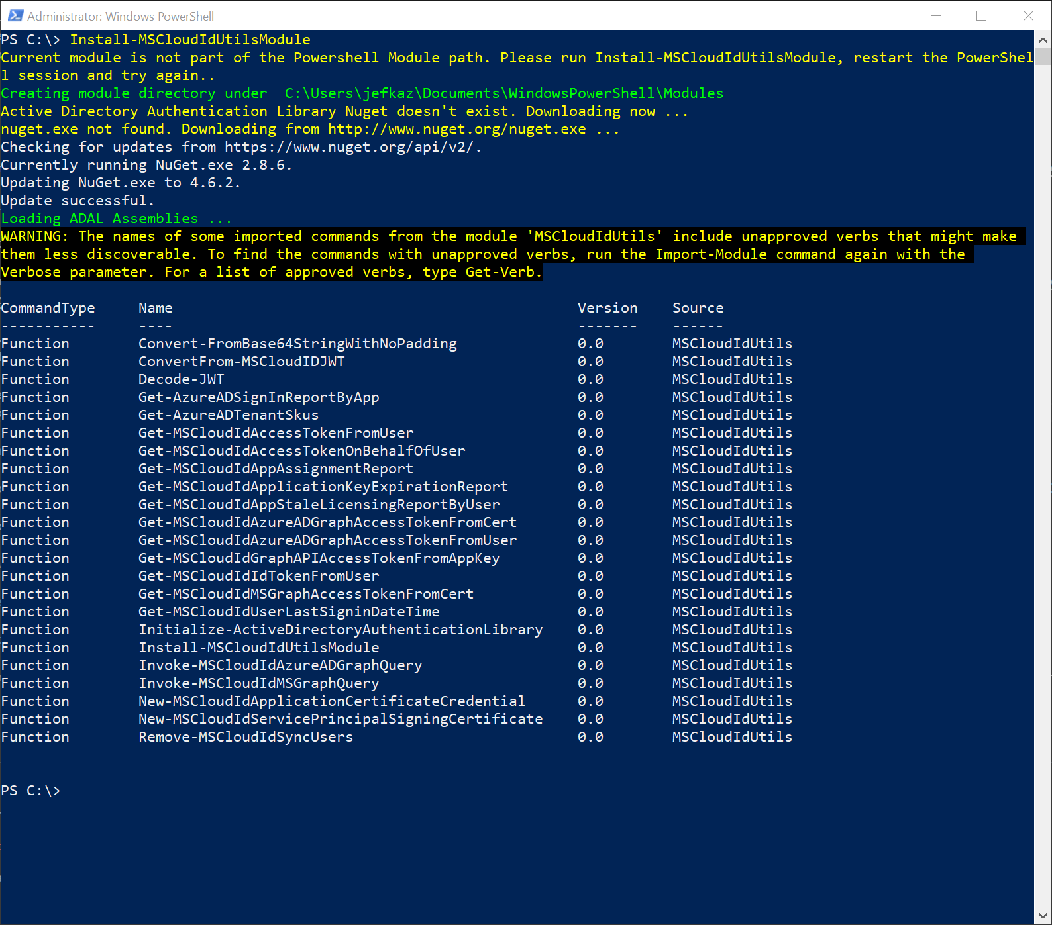Click Get-MSCloudIdAzureADGraphAccessTokenFromCert function name
The height and width of the screenshot is (925, 1052).
[328, 522]
